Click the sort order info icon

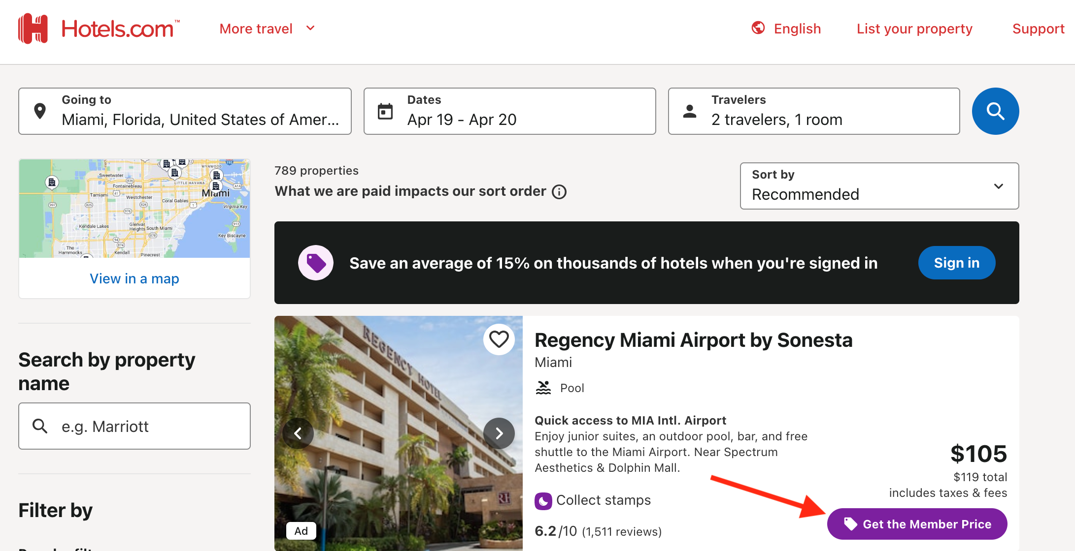pos(559,191)
